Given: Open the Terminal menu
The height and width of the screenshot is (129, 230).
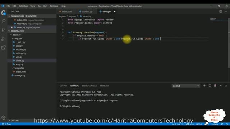Looking at the screenshot, I should click(x=54, y=6).
